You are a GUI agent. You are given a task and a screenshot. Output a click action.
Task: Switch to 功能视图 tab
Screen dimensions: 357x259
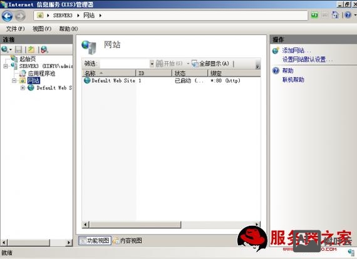pyautogui.click(x=95, y=241)
